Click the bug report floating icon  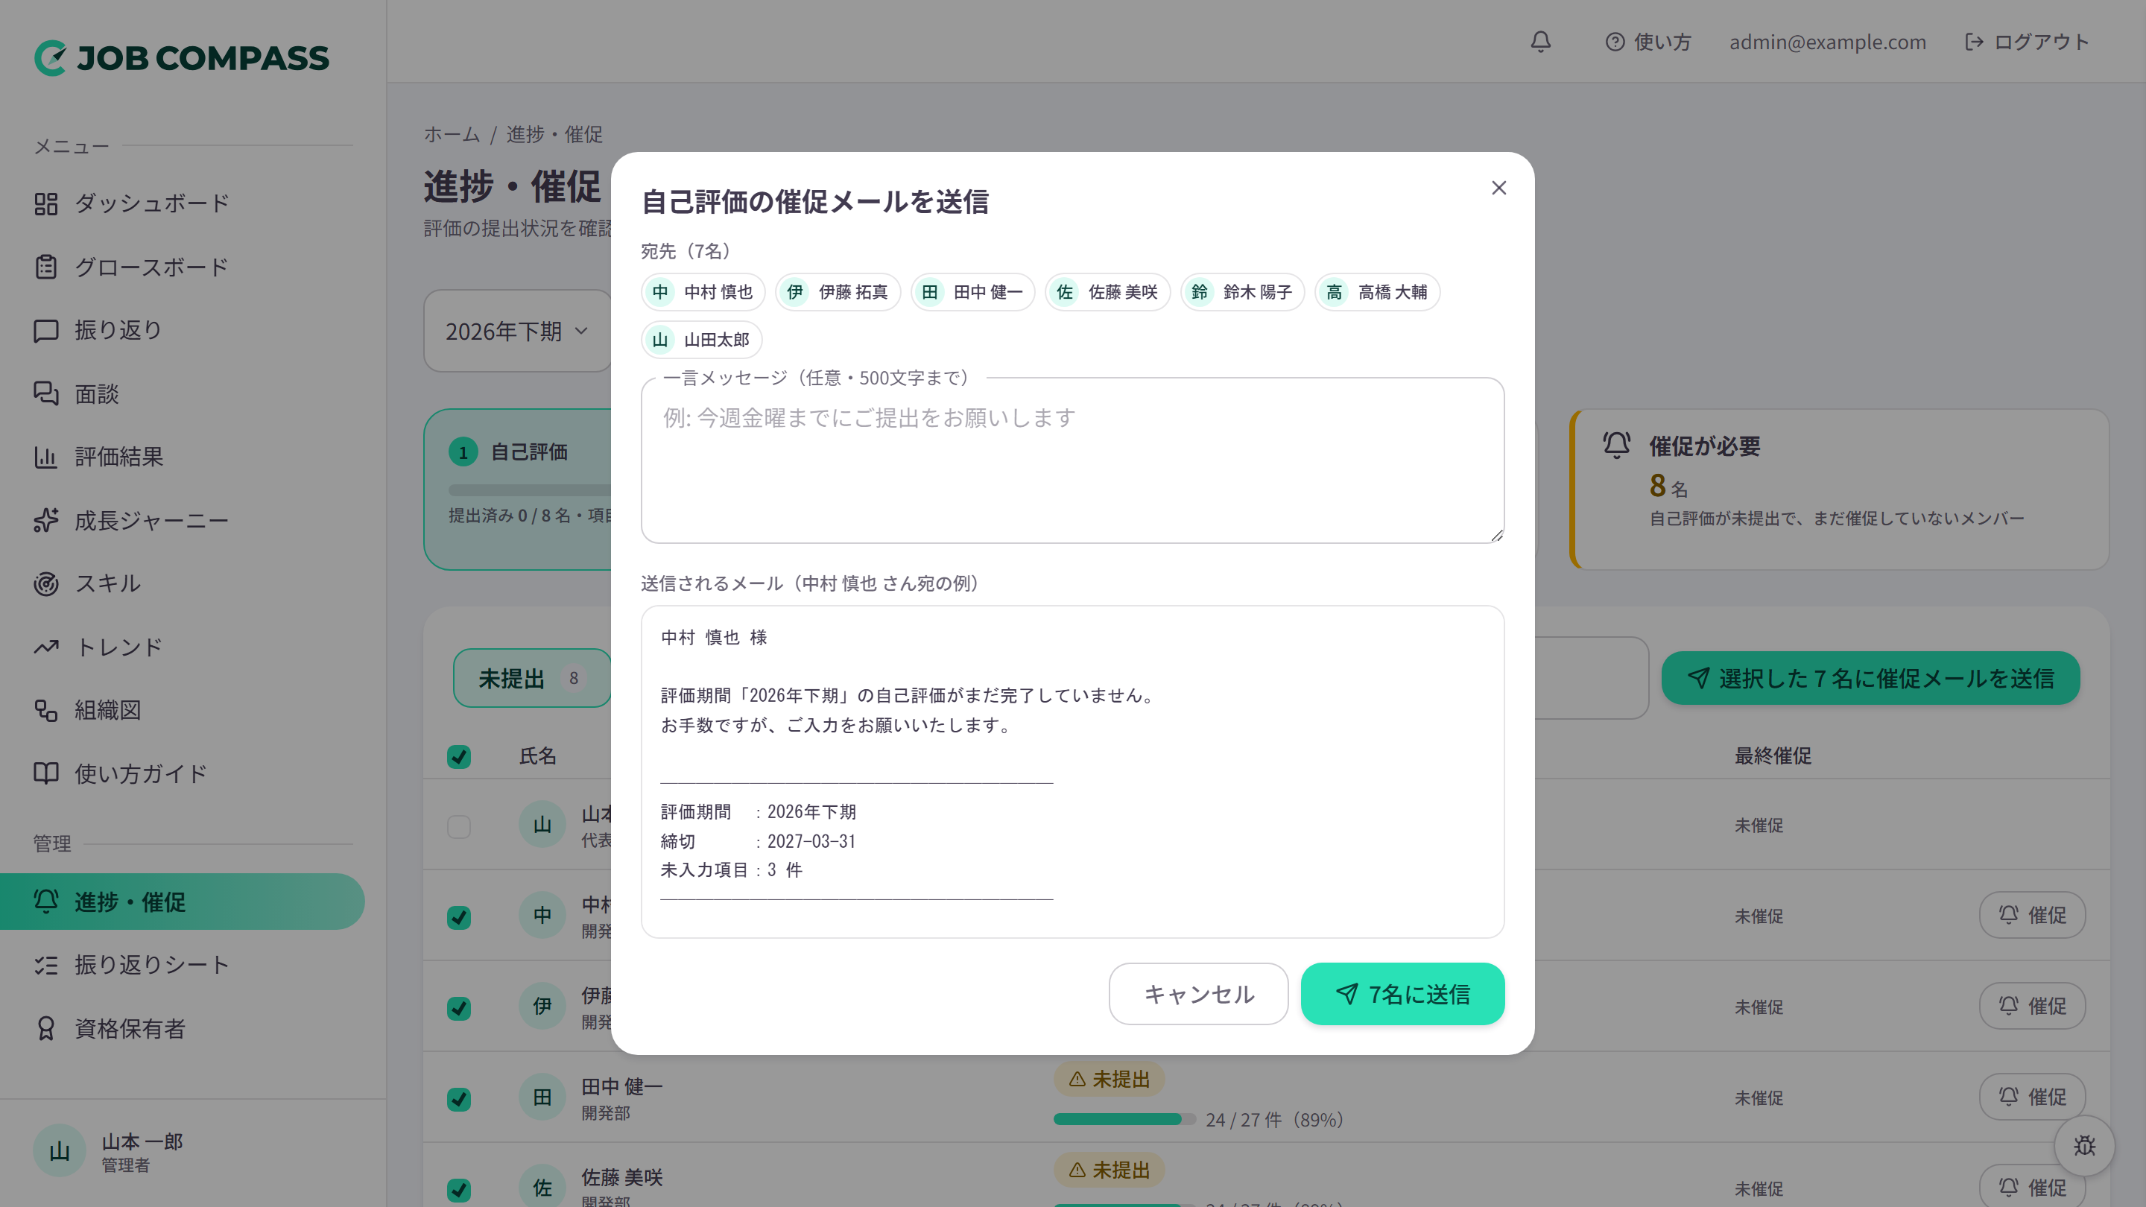(x=2084, y=1145)
